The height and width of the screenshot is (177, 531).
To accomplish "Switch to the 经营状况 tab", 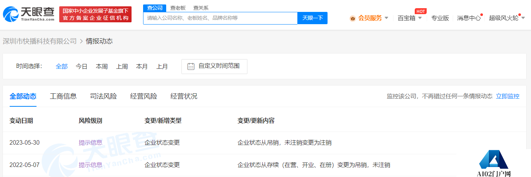I will pyautogui.click(x=184, y=96).
